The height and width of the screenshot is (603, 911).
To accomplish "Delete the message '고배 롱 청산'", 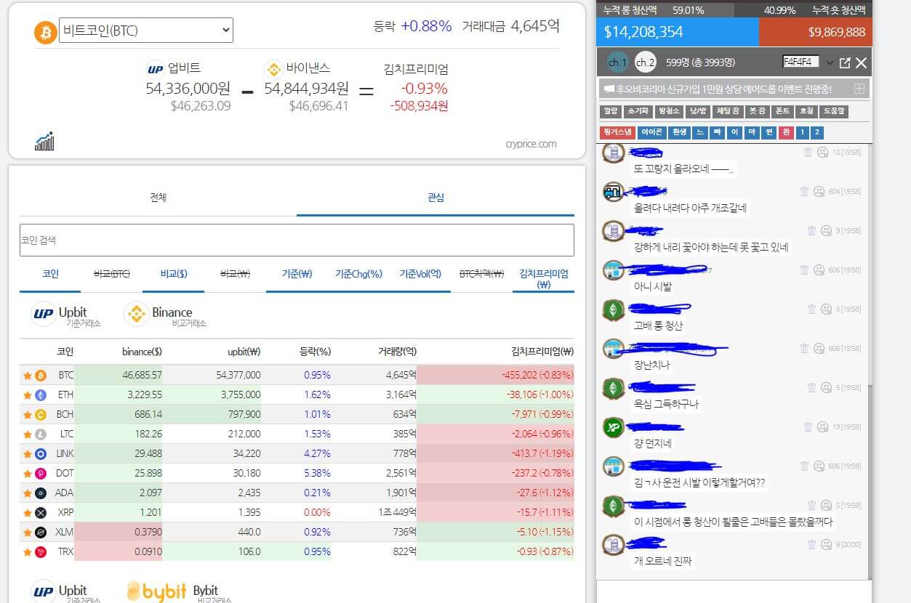I will point(811,309).
